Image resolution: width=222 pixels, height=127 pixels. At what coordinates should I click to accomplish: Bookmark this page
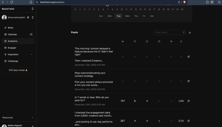pos(31,2)
